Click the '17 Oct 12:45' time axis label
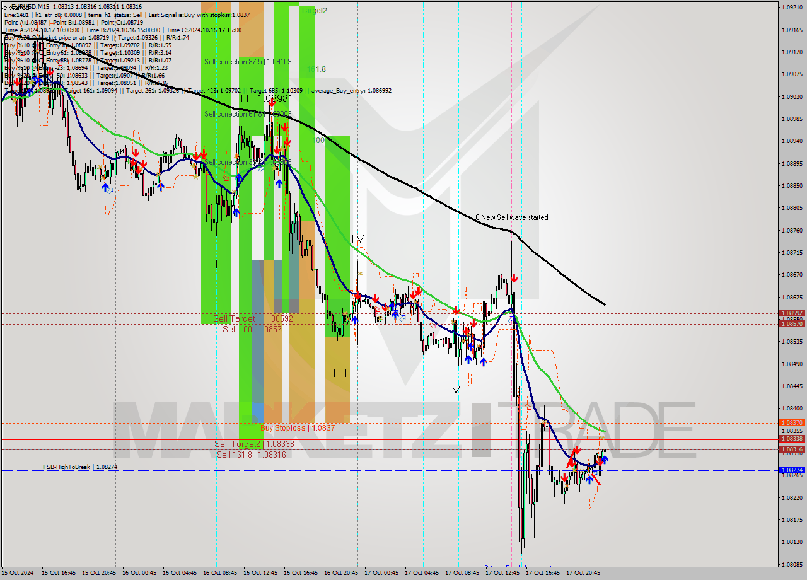The height and width of the screenshot is (580, 807). [502, 573]
